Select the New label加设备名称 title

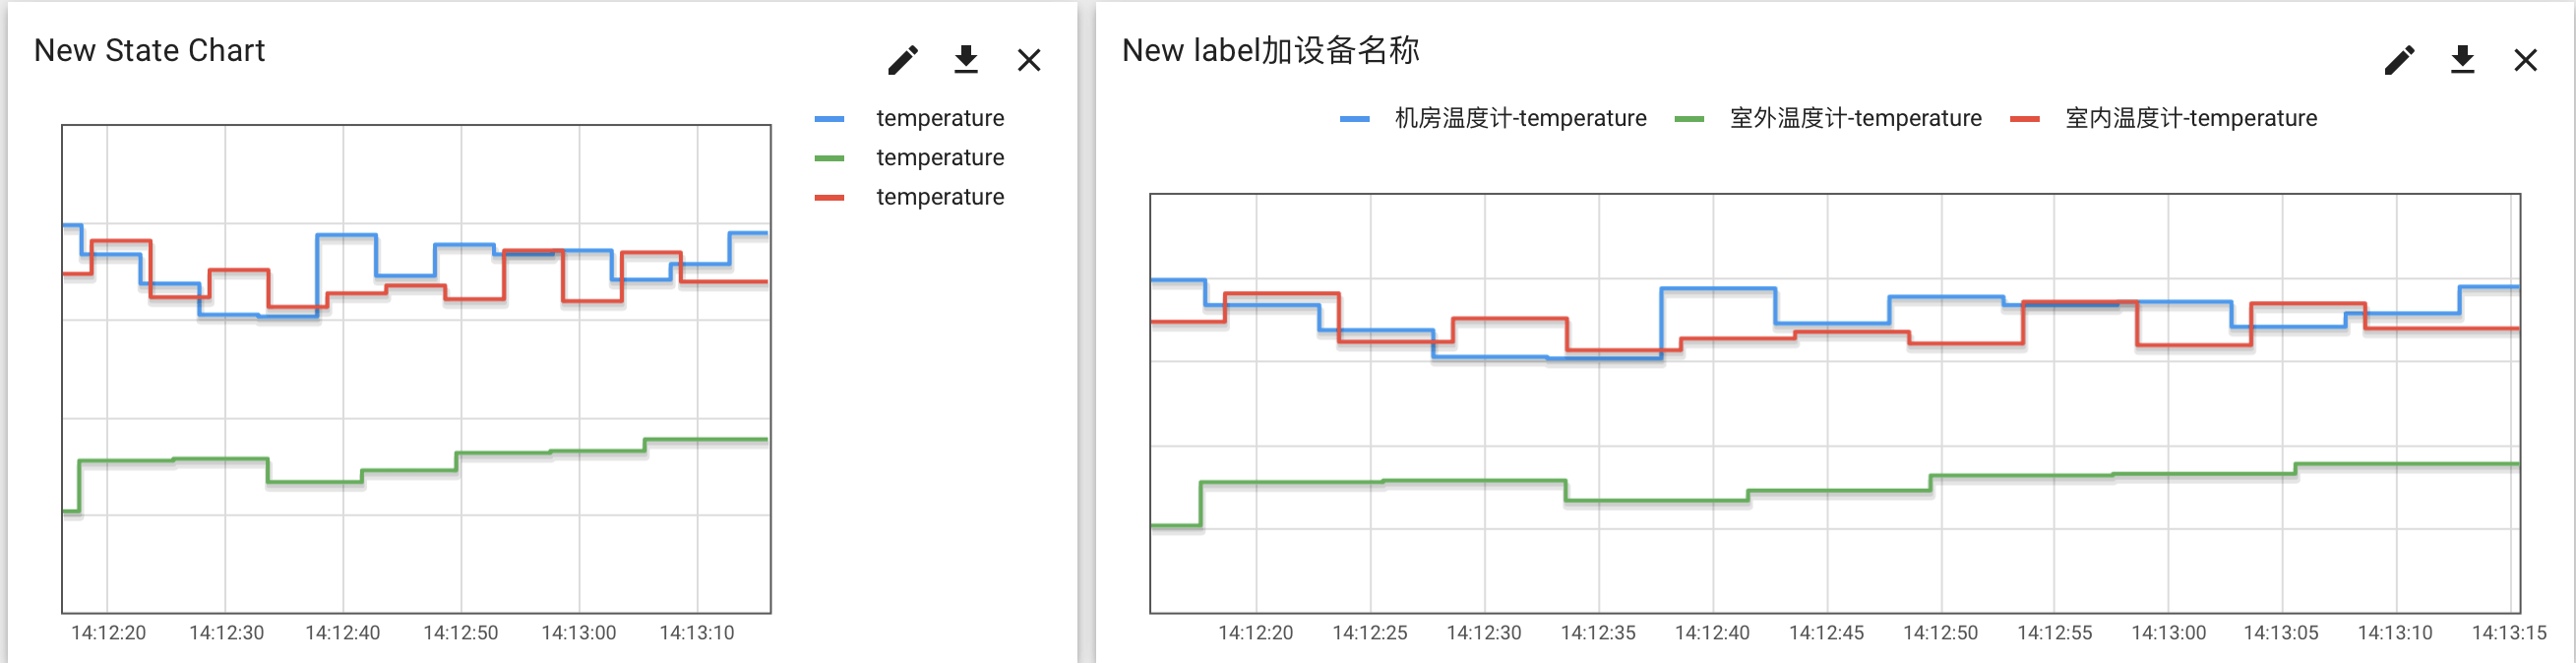tap(1270, 50)
